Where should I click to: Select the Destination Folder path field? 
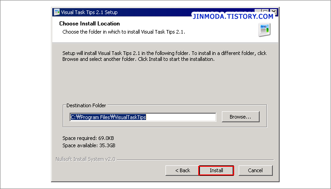pyautogui.click(x=143, y=117)
